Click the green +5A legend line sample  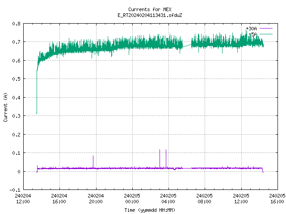tap(266, 34)
